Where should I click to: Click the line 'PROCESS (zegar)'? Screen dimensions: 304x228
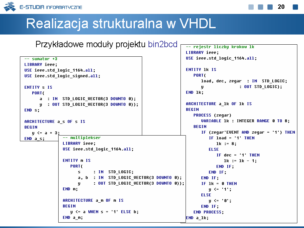pos(212,115)
